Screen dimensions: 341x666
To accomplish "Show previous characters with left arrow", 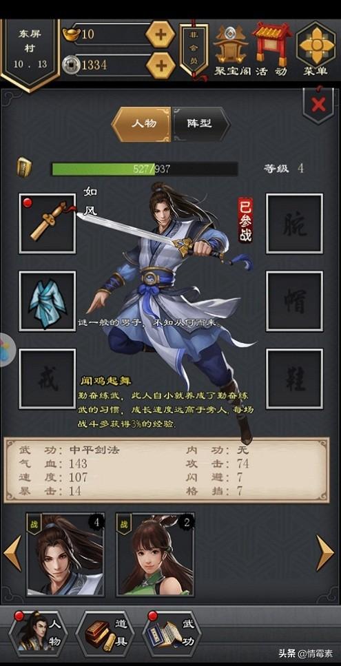I will pos(12,552).
